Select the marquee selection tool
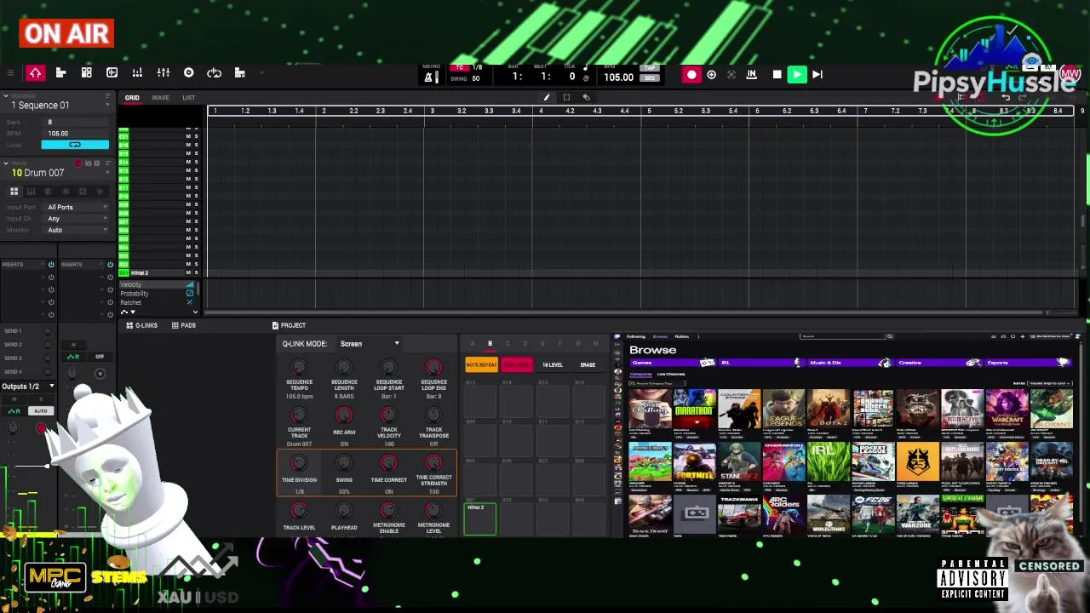This screenshot has width=1090, height=613. coord(567,98)
